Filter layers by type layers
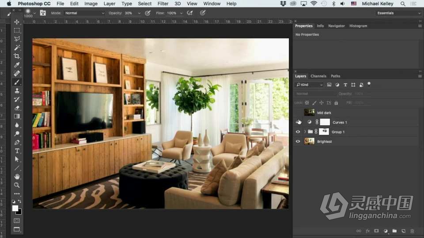The width and height of the screenshot is (424, 238). (x=345, y=85)
